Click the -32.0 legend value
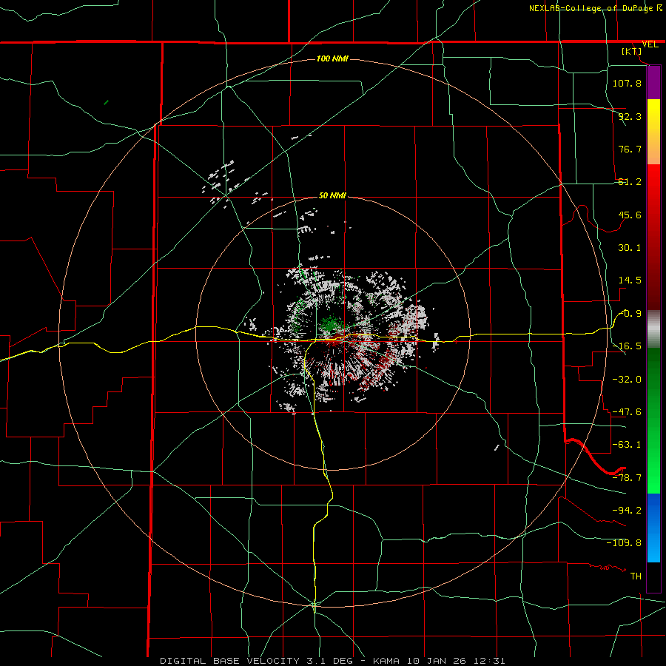This screenshot has width=666, height=666. coord(627,380)
